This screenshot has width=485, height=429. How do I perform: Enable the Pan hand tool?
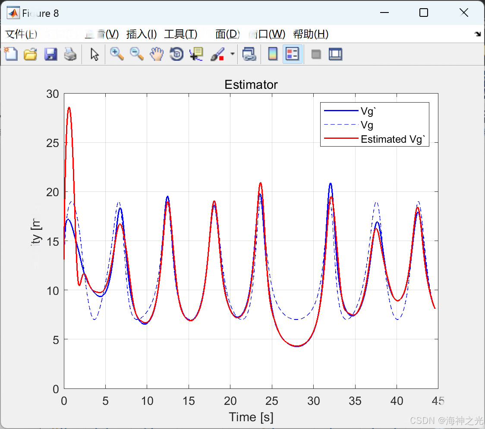(157, 54)
